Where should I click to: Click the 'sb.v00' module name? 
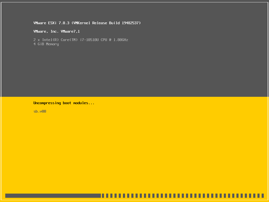(40, 111)
